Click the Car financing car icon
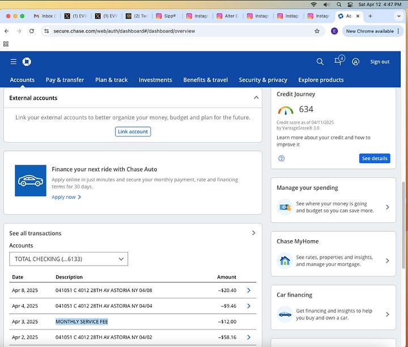The height and width of the screenshot is (347, 408). click(285, 314)
